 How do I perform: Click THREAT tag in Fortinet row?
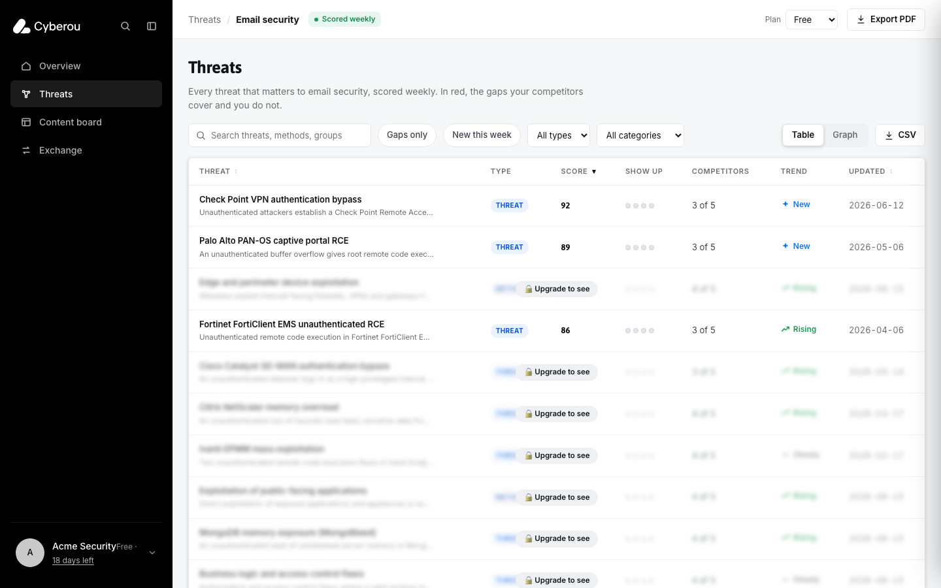coord(509,331)
